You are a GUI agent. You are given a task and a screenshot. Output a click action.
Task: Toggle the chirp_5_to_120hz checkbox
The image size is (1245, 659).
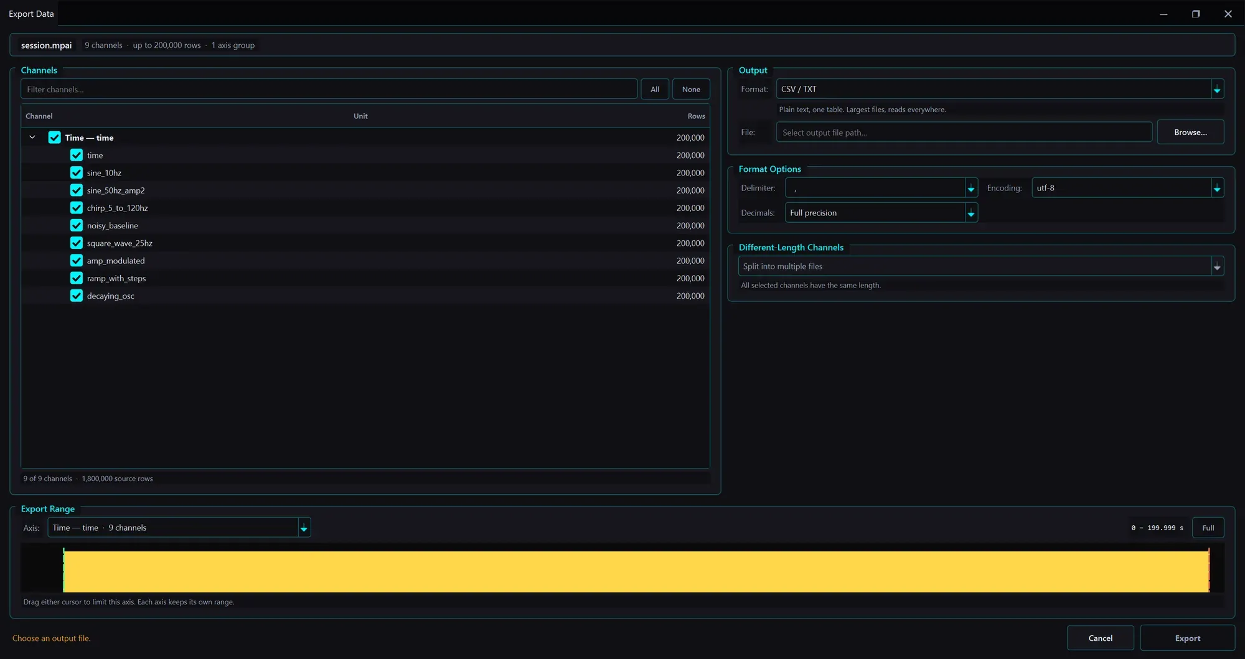[77, 208]
